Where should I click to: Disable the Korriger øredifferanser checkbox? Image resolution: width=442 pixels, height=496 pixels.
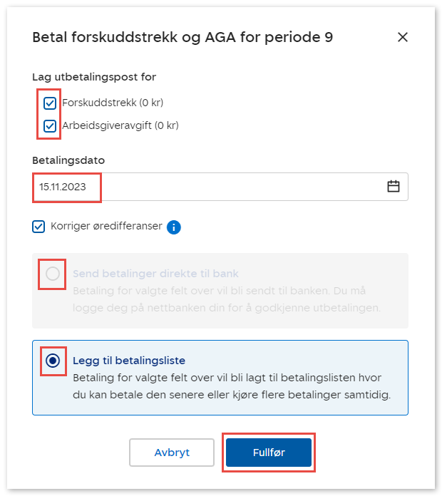tap(38, 227)
